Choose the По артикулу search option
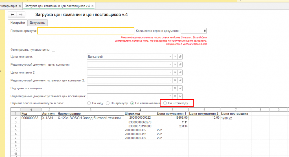Screen dimensions: 289x157 (108, 103)
